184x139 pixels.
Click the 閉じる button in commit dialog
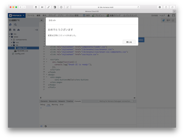tap(129, 42)
